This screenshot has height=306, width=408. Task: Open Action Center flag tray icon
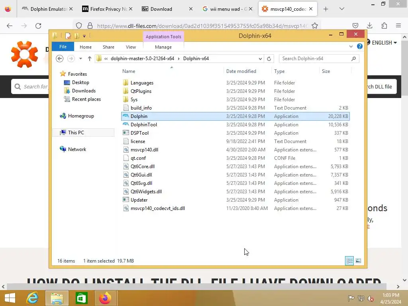click(351, 298)
